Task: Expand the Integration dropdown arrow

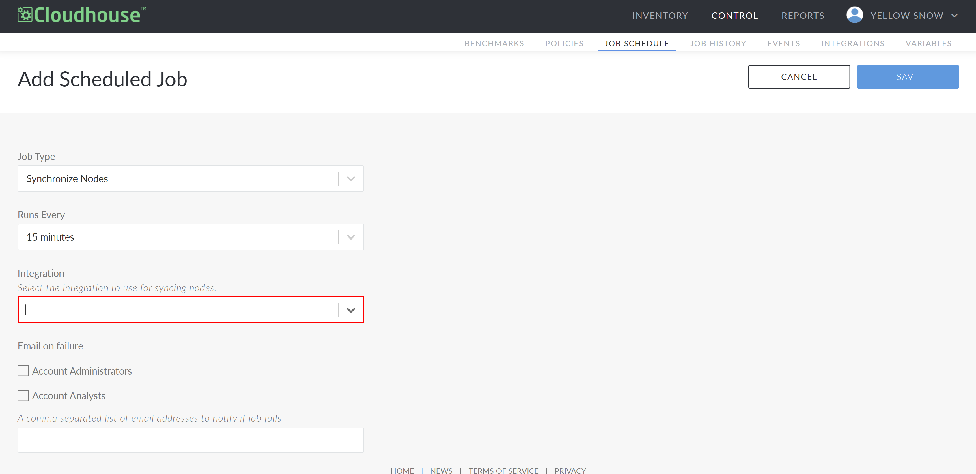Action: coord(351,310)
